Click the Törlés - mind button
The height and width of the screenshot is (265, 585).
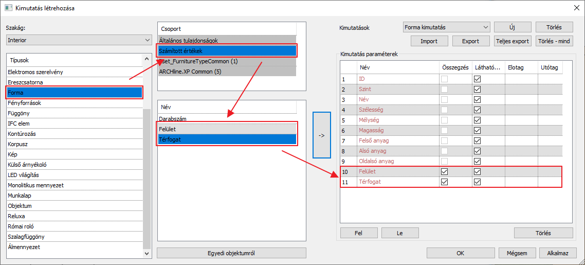pos(554,41)
